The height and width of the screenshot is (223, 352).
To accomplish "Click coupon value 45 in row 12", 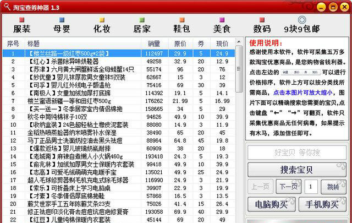I will 201,140.
